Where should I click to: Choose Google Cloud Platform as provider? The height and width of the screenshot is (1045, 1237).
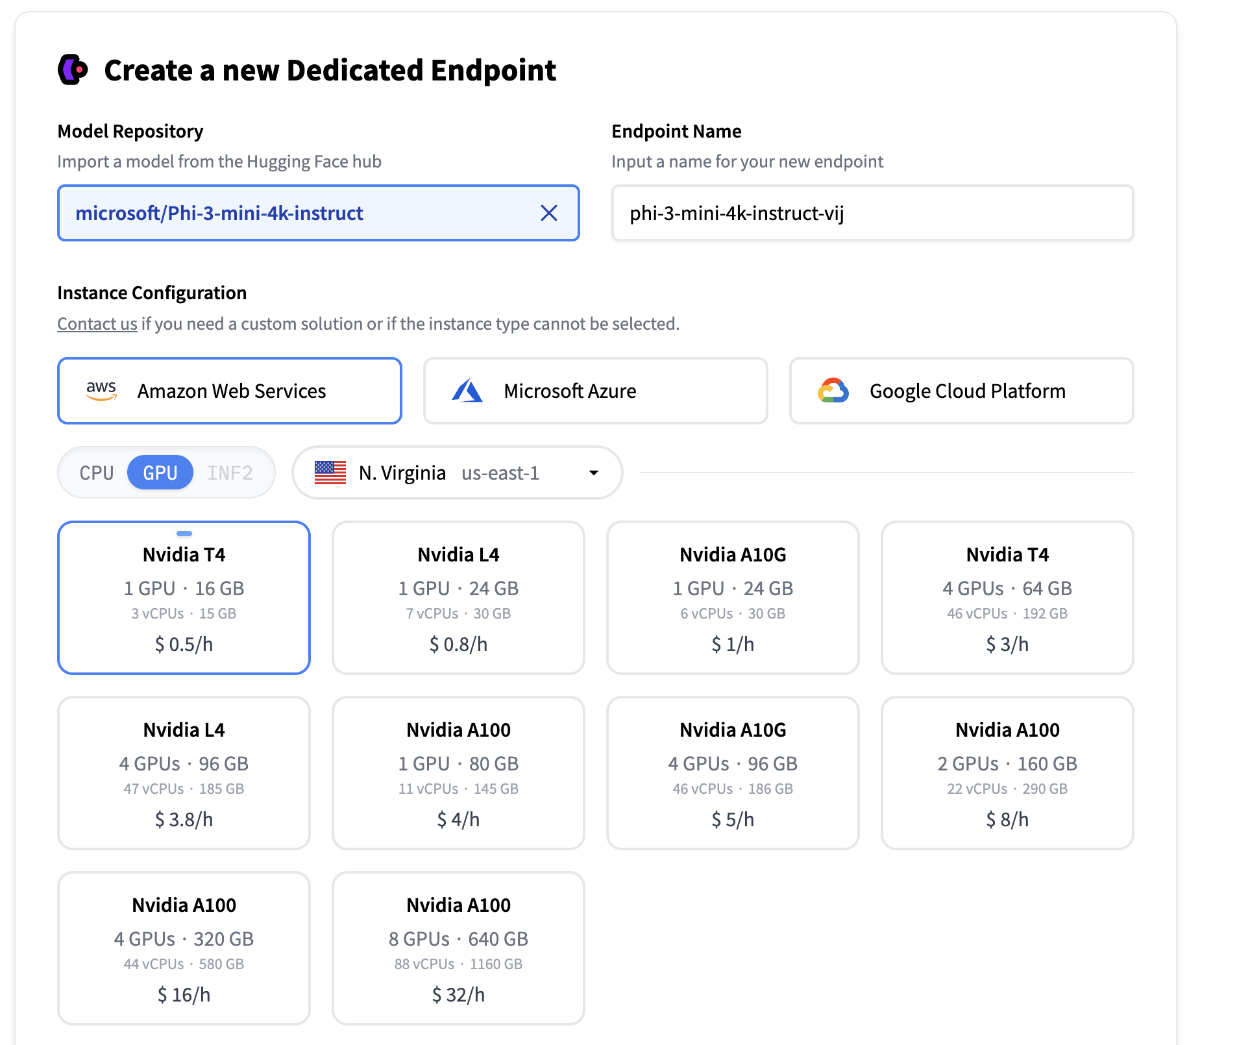961,390
